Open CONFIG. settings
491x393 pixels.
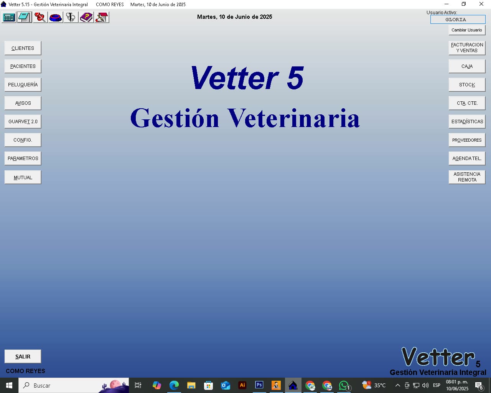click(23, 140)
